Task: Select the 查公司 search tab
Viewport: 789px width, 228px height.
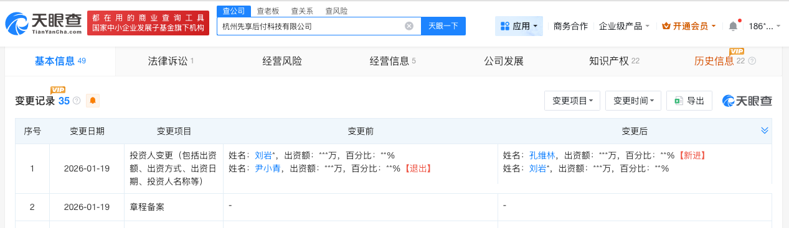Action: (234, 11)
